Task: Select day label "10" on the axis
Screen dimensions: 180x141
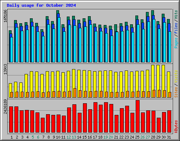Action: coord(58,137)
